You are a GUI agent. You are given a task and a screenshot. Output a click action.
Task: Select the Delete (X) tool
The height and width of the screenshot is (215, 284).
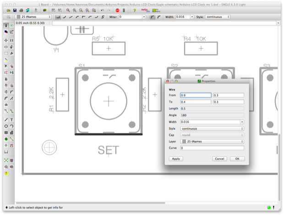coord(6,66)
